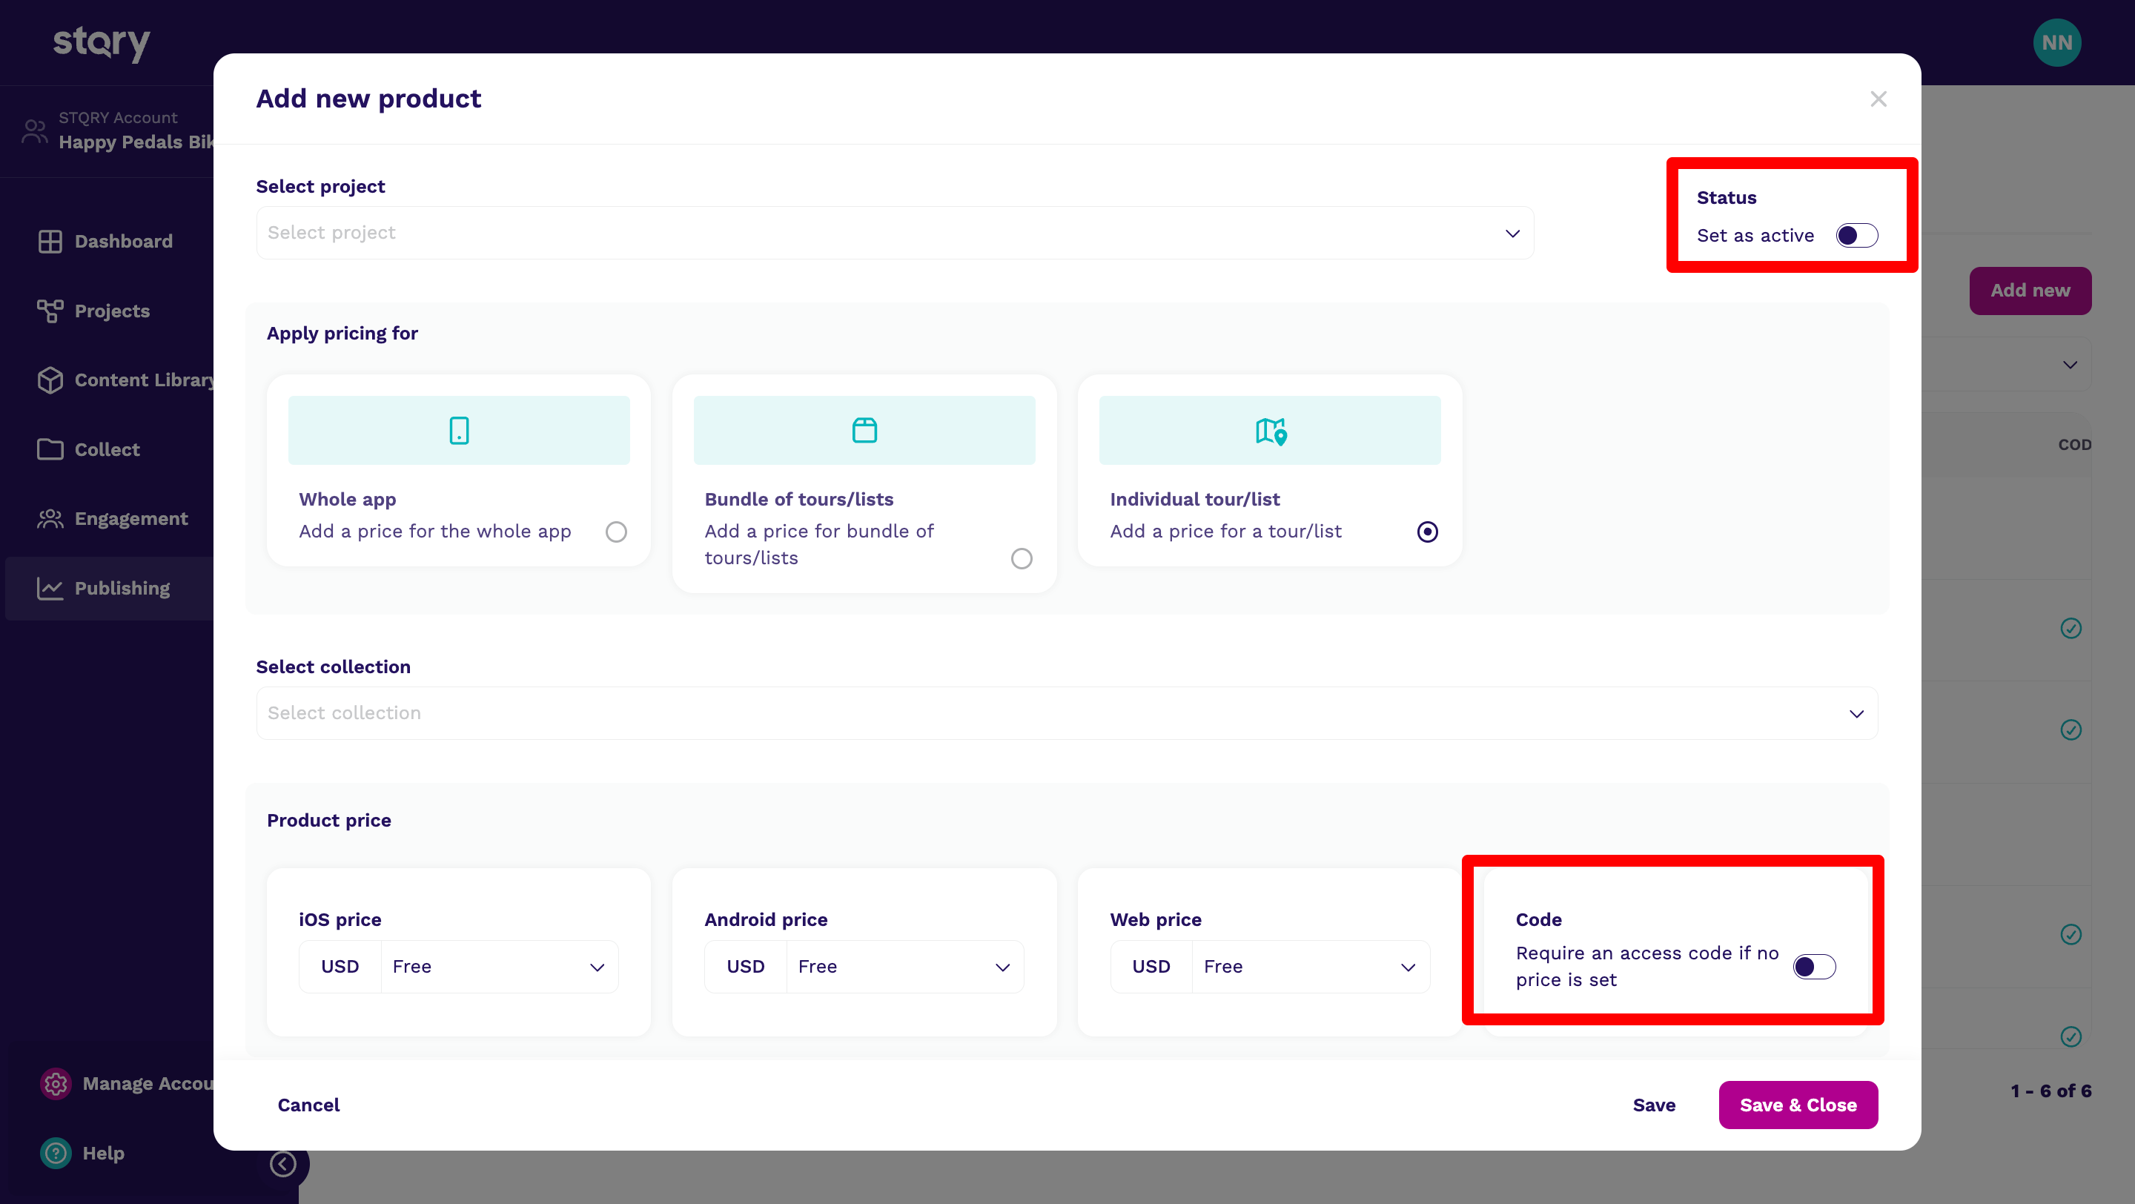The width and height of the screenshot is (2135, 1204).
Task: Select the Whole app radio button
Action: [616, 531]
